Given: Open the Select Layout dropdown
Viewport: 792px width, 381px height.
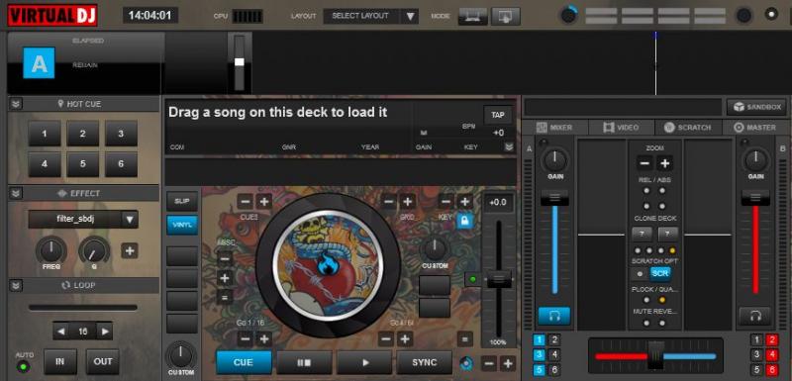Looking at the screenshot, I should [x=370, y=16].
